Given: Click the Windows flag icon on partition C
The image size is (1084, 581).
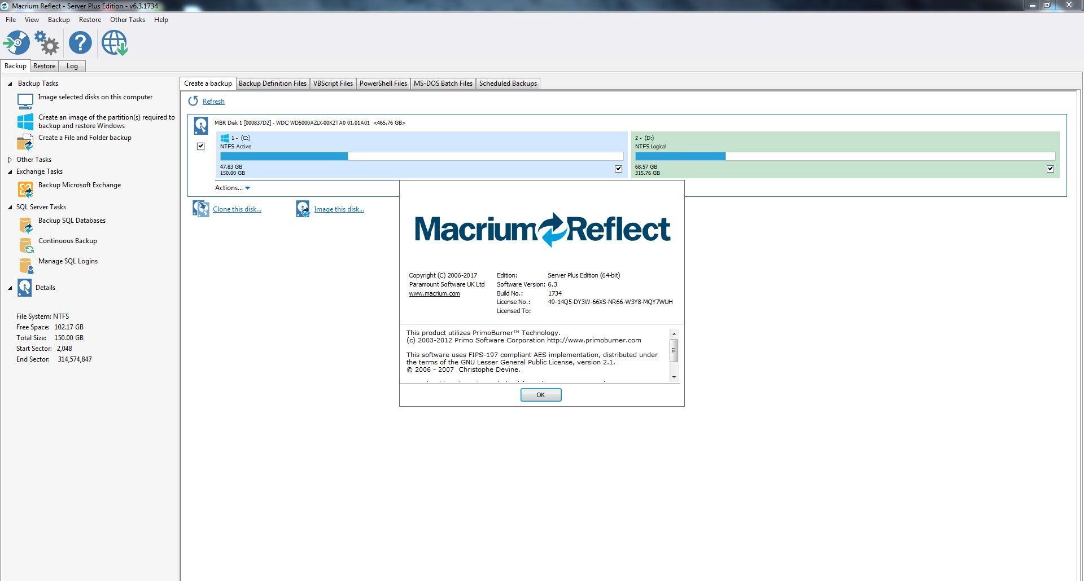Looking at the screenshot, I should (x=224, y=138).
